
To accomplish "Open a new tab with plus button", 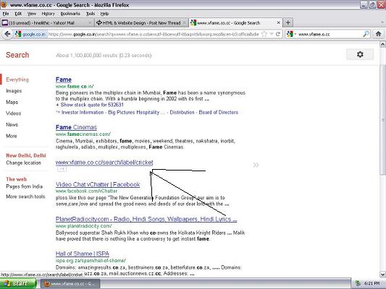I will click(288, 22).
